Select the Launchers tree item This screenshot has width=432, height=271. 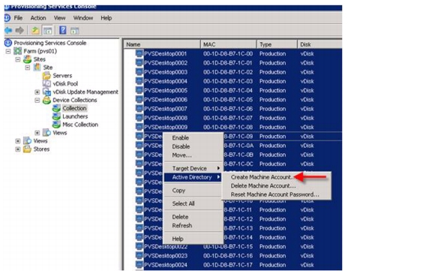tap(75, 116)
